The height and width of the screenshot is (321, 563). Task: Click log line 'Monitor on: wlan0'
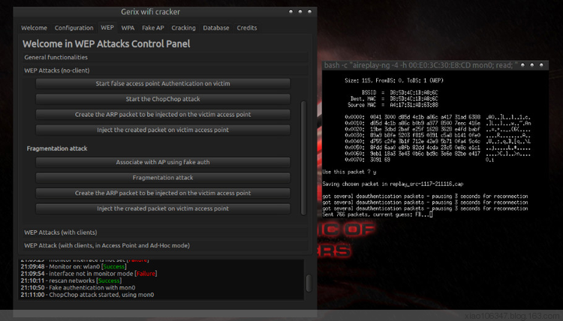[x=74, y=266]
